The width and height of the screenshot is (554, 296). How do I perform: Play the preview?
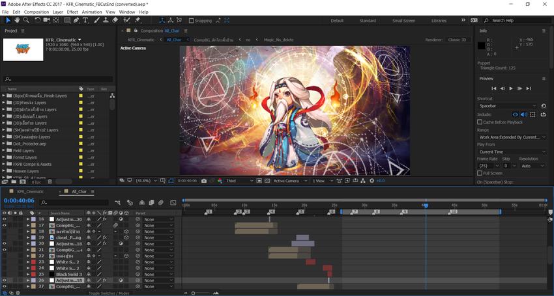(511, 88)
